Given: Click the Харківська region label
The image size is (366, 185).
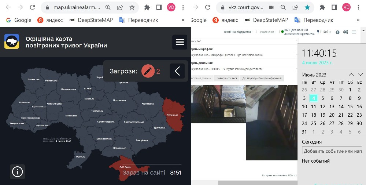Looking at the screenshot, I should (x=148, y=104).
